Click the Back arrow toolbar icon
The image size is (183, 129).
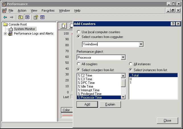pos(5,17)
